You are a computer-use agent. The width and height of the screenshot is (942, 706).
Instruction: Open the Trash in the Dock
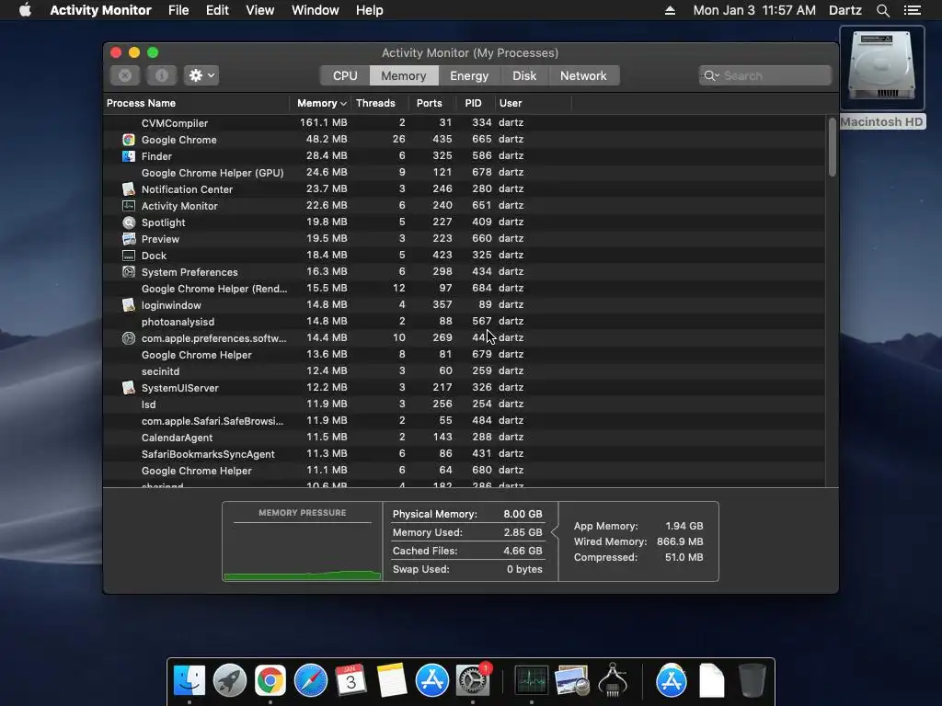click(752, 680)
